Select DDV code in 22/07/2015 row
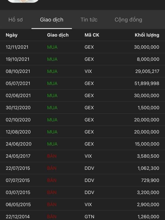Screen dimensions: 165x220 [89, 168]
